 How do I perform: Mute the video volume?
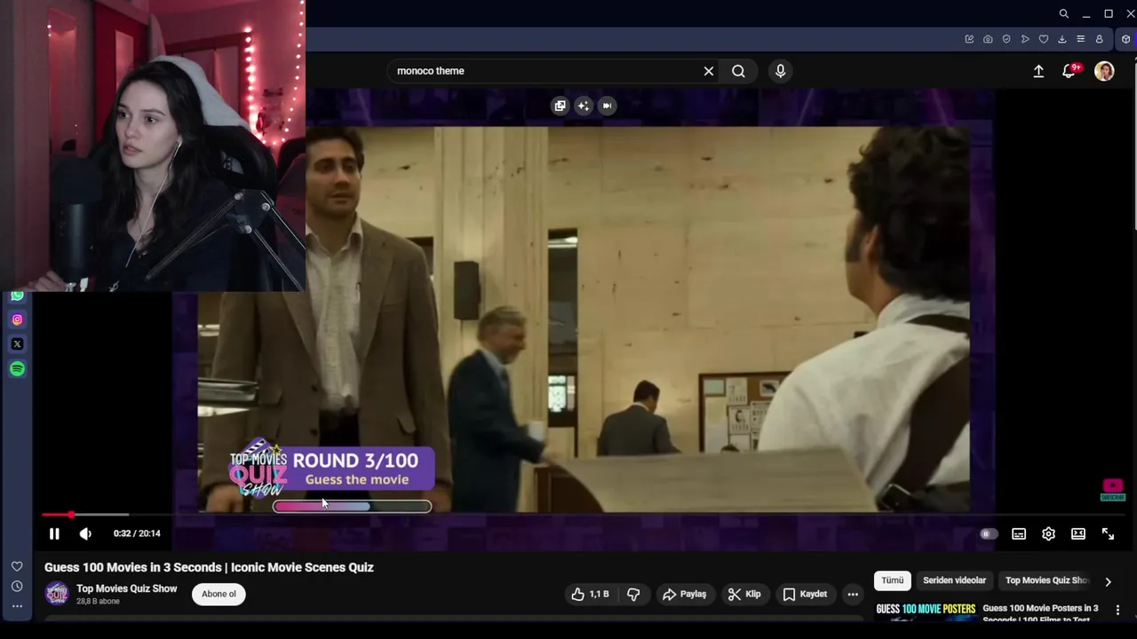pyautogui.click(x=85, y=533)
